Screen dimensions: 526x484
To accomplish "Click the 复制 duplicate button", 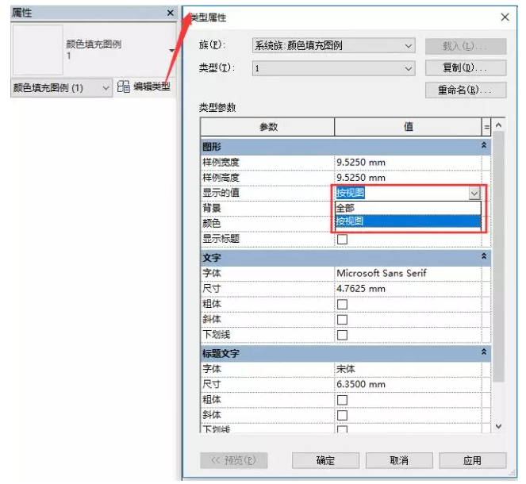I will coord(466,68).
